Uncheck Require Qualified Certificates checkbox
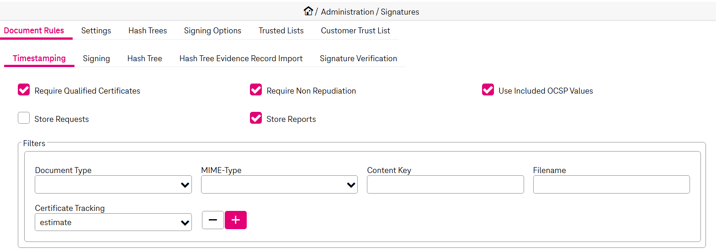 tap(24, 90)
